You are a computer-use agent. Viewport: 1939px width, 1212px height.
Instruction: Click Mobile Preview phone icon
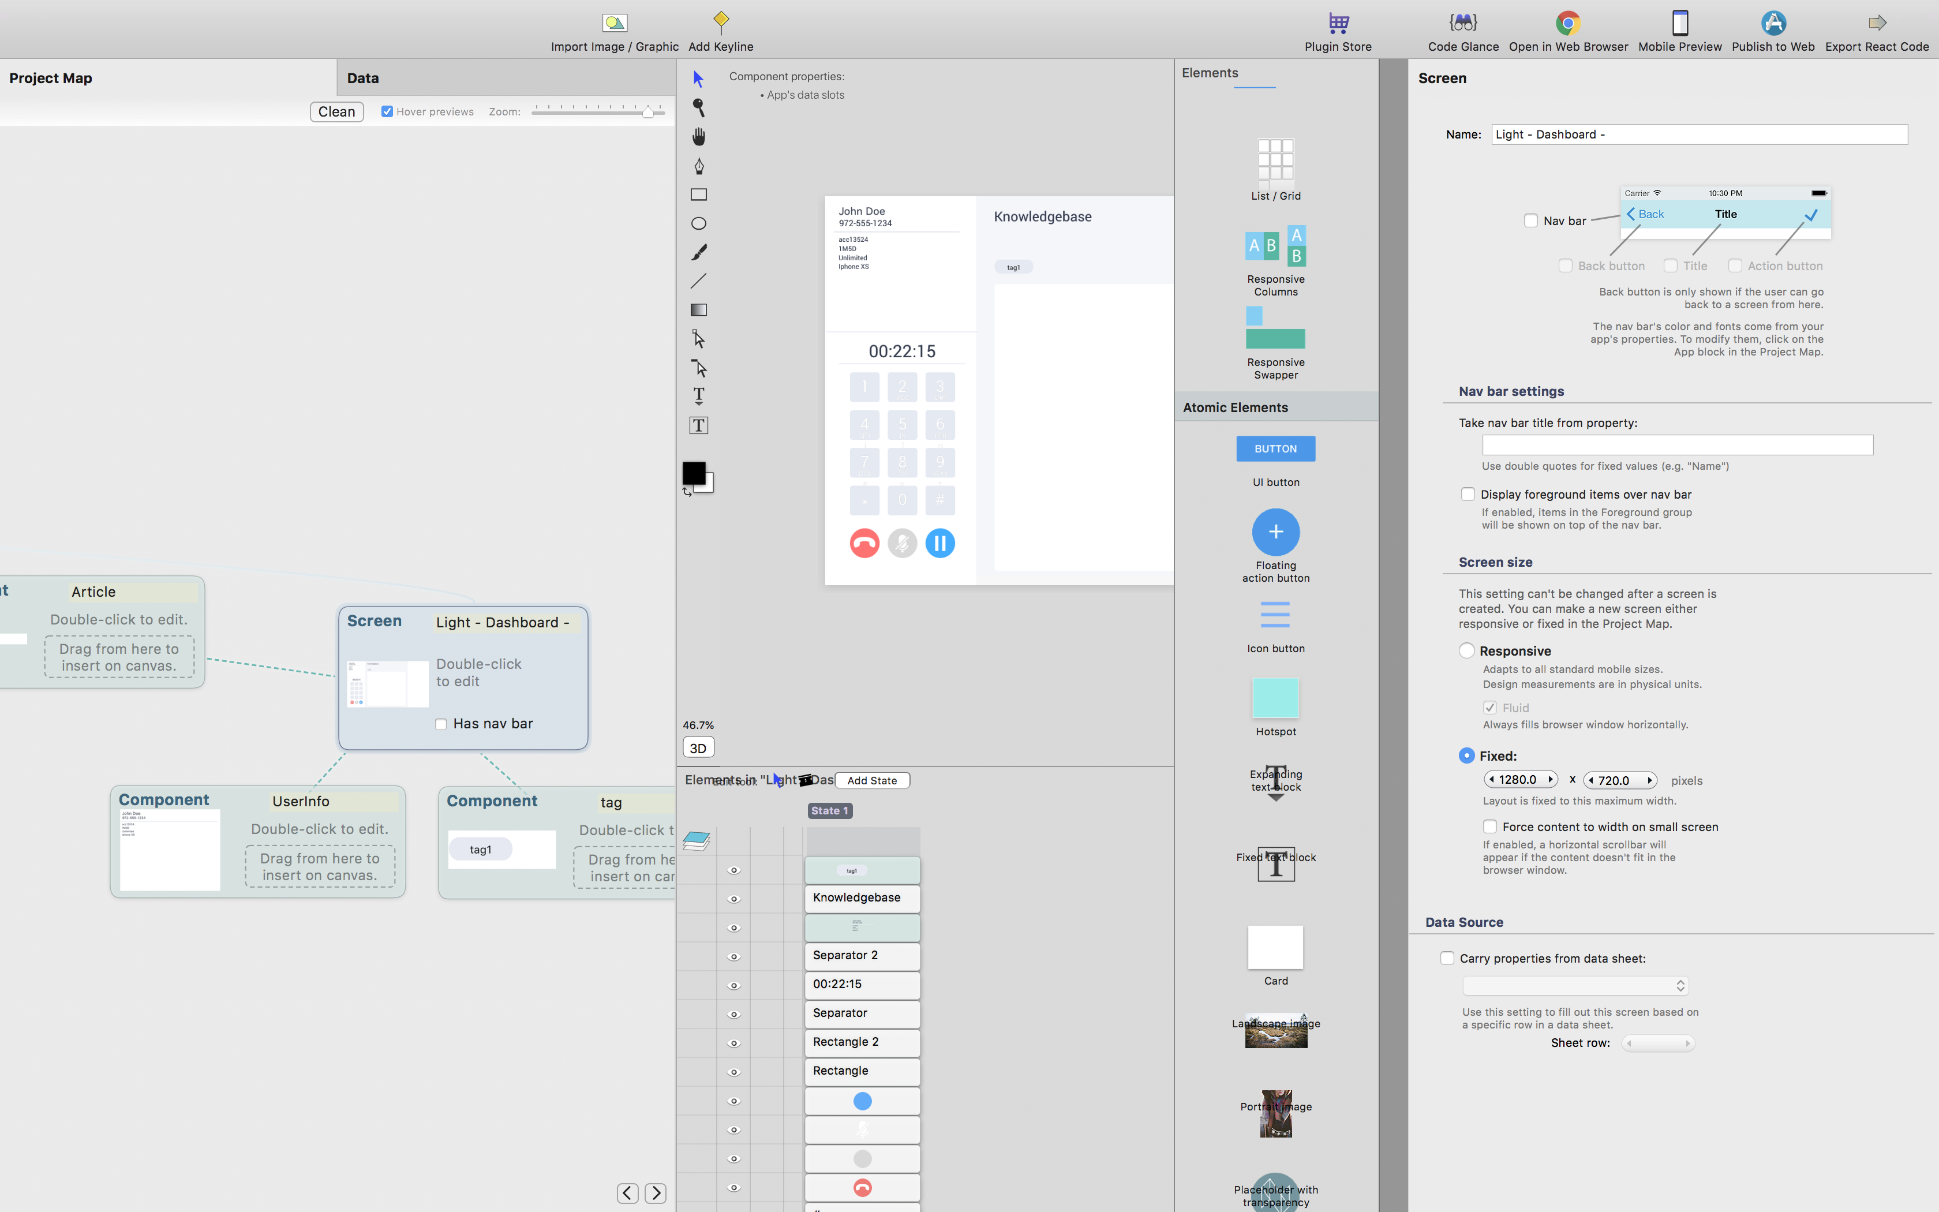(x=1679, y=24)
